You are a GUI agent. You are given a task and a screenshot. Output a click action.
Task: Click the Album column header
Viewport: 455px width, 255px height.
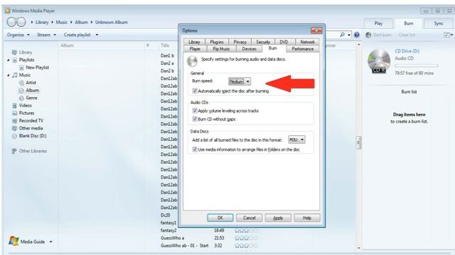point(67,45)
